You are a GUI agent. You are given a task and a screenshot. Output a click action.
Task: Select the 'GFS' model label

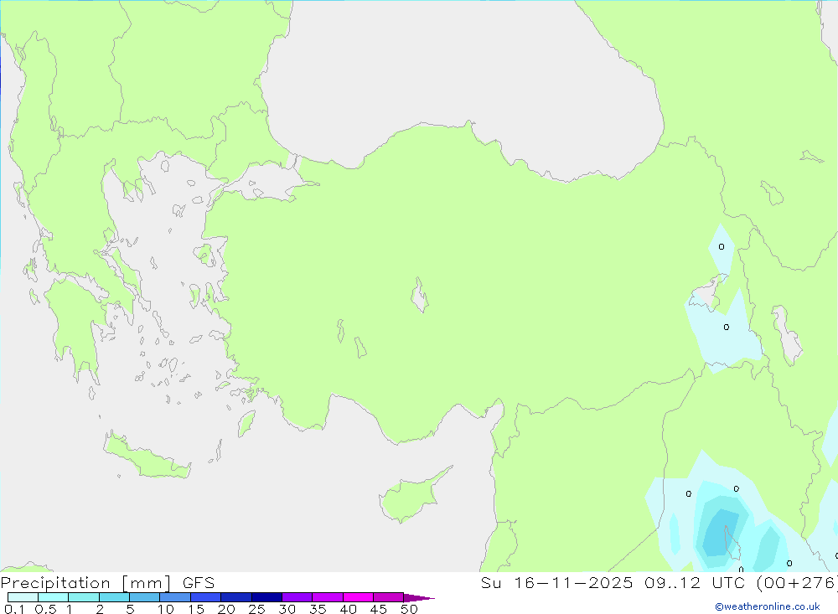pyautogui.click(x=199, y=582)
